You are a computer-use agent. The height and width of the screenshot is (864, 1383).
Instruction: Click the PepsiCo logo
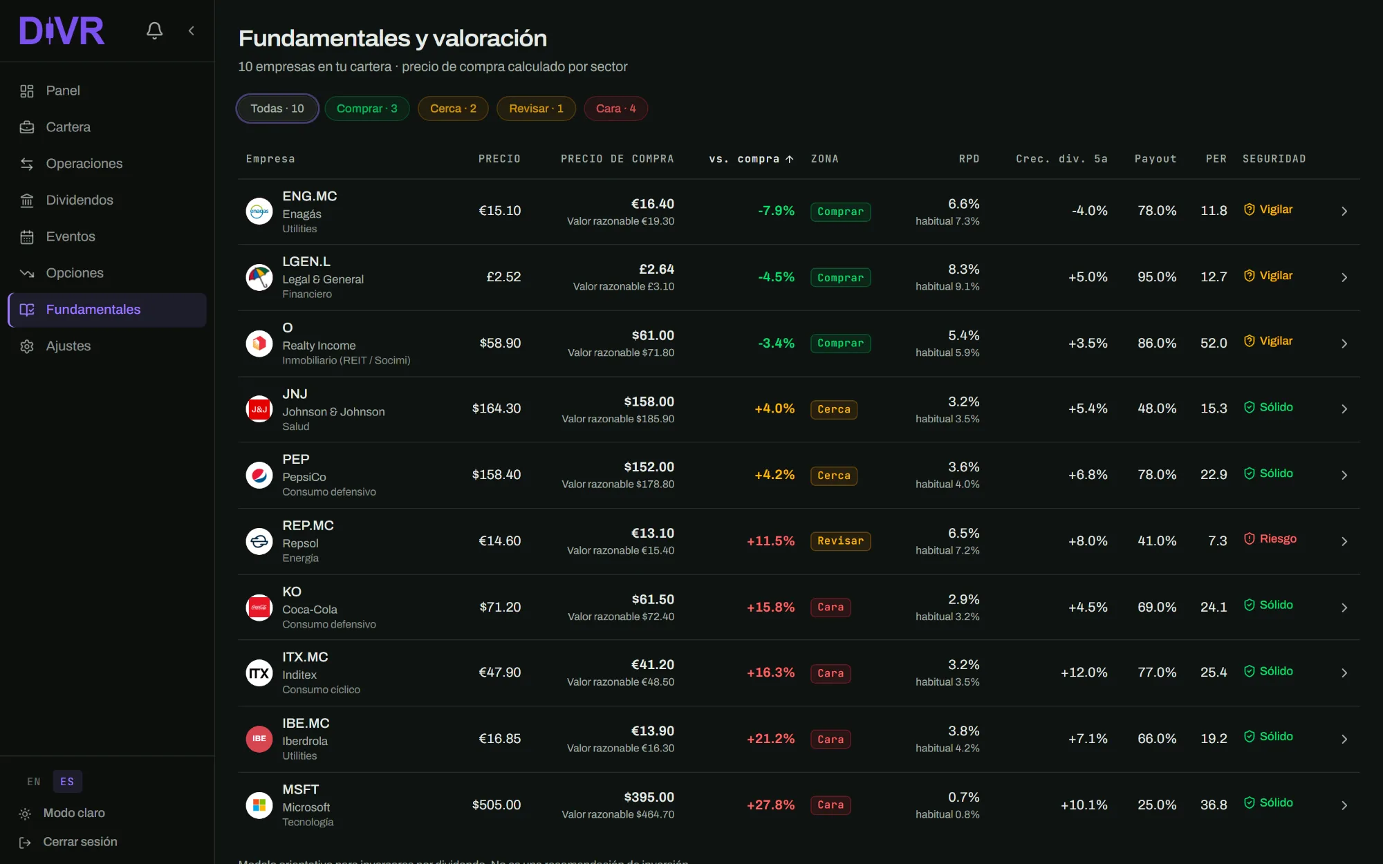pyautogui.click(x=259, y=475)
